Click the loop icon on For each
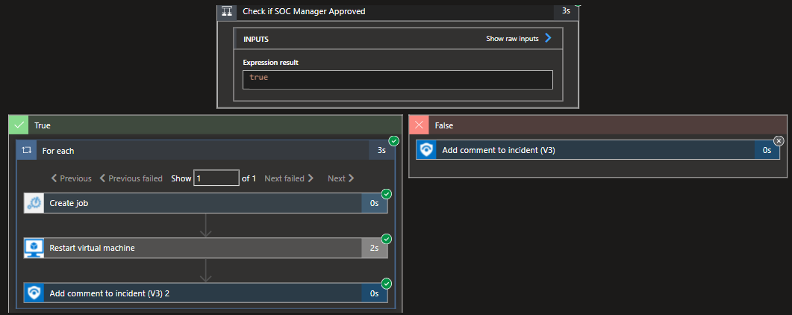The width and height of the screenshot is (792, 315). coord(26,150)
